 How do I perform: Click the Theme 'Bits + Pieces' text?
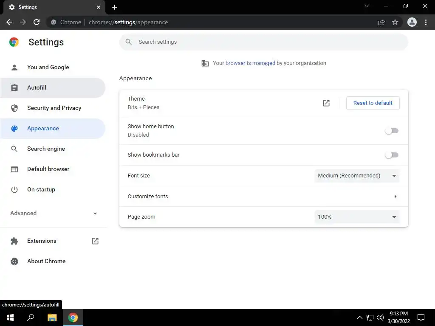tap(144, 107)
